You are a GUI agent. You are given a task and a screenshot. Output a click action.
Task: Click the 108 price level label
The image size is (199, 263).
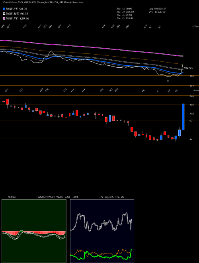pyautogui.click(x=192, y=105)
